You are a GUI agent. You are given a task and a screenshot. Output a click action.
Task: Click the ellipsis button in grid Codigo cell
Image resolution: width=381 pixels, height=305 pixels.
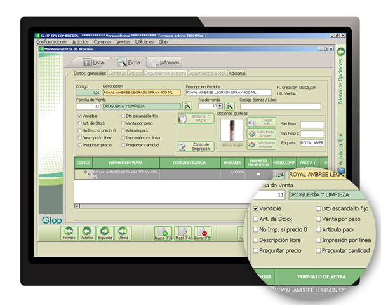click(90, 174)
